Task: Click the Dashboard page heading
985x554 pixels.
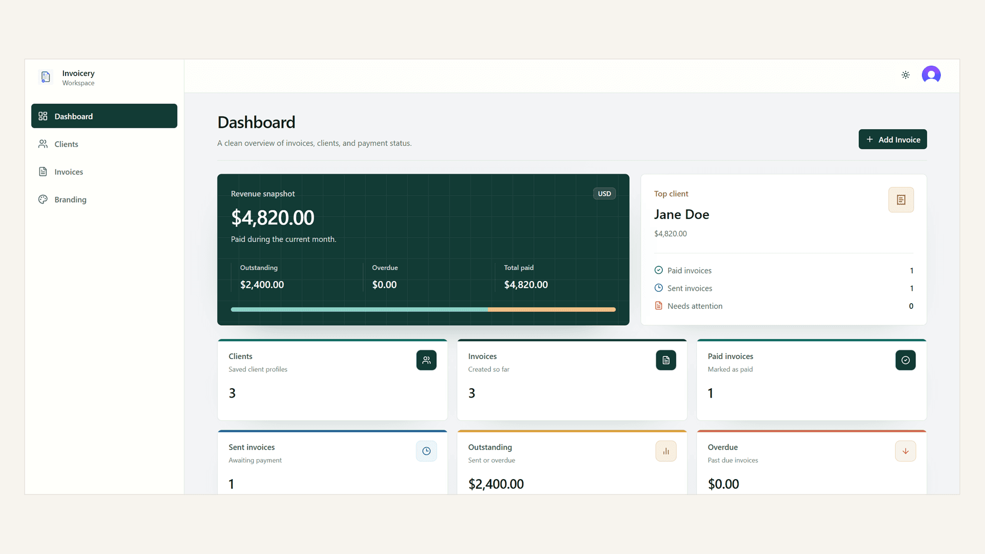Action: point(256,122)
